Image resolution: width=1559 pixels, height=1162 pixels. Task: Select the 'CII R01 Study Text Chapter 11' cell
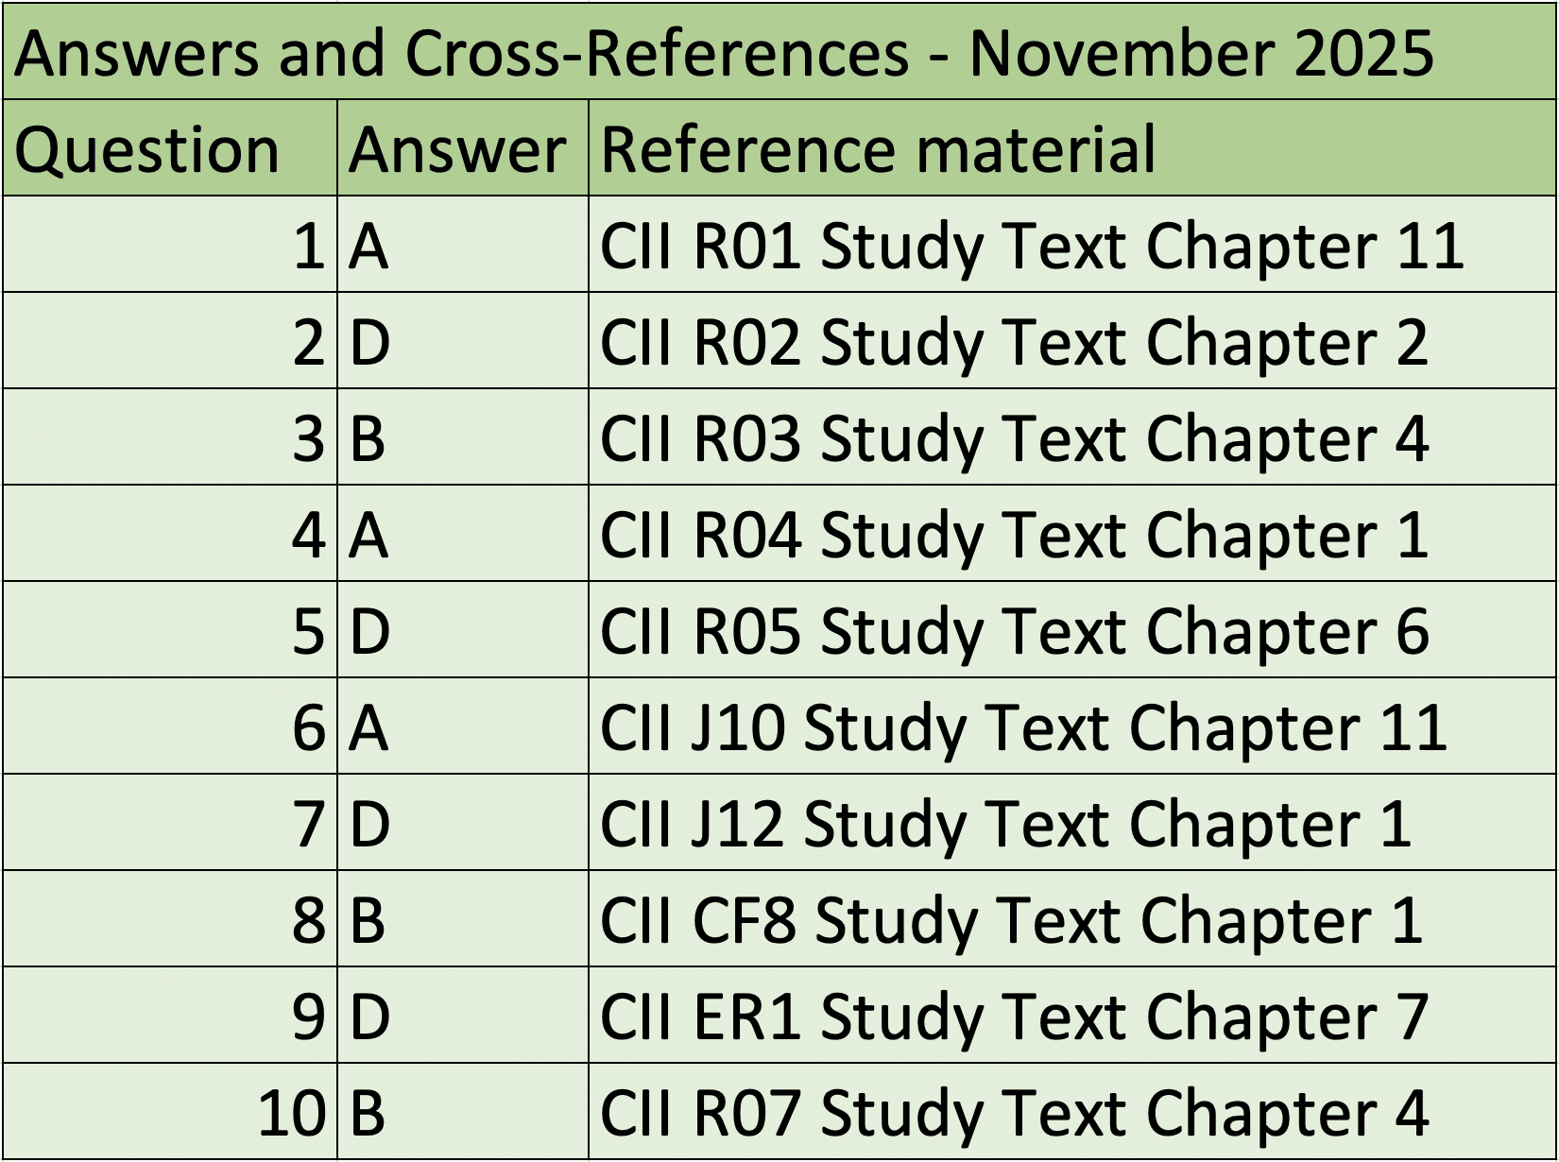pyautogui.click(x=1071, y=246)
